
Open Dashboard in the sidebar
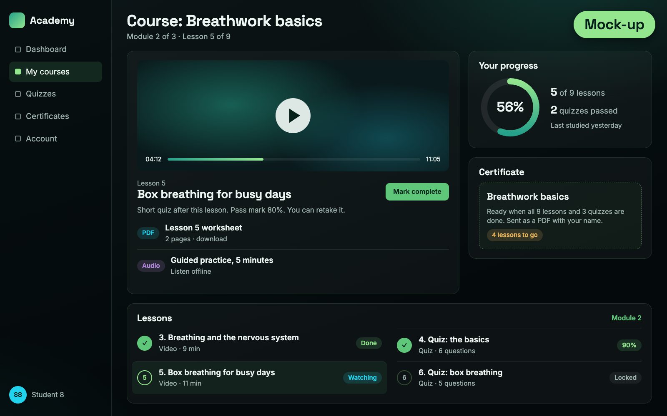coord(55,50)
